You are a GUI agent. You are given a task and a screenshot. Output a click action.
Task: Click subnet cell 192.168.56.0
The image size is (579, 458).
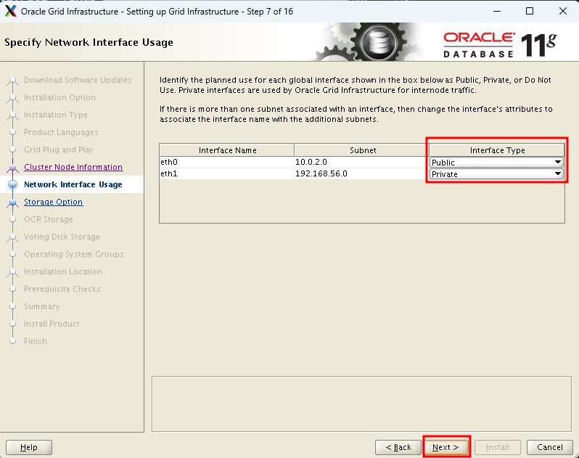pyautogui.click(x=361, y=173)
